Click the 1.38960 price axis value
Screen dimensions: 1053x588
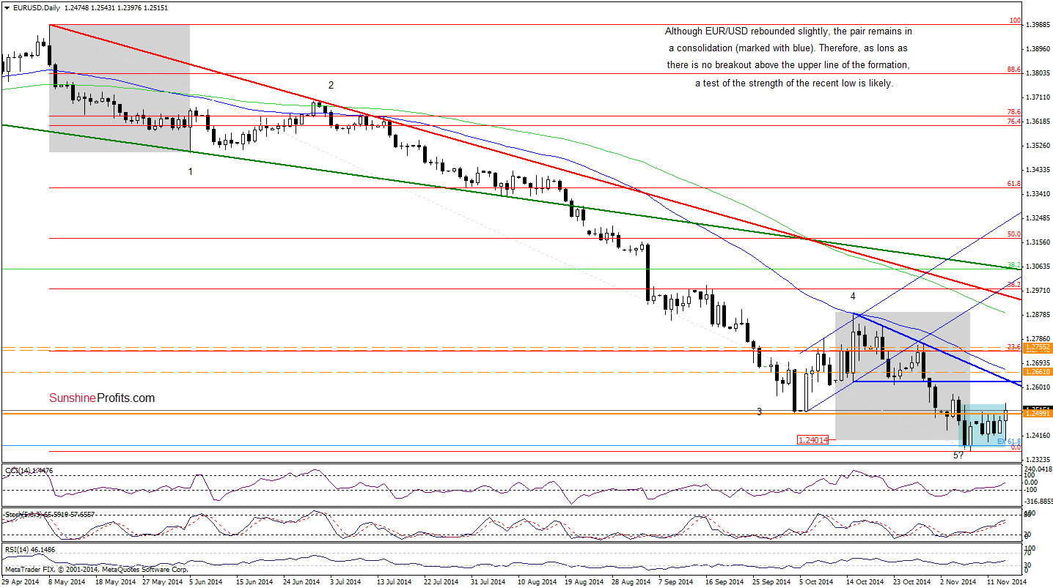click(x=1039, y=49)
